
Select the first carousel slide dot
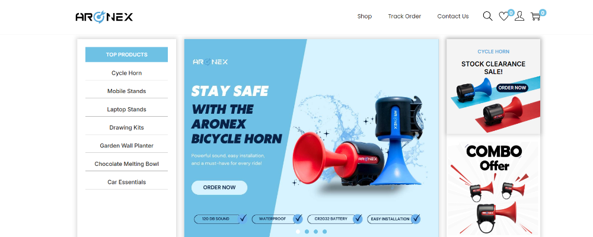pyautogui.click(x=298, y=231)
